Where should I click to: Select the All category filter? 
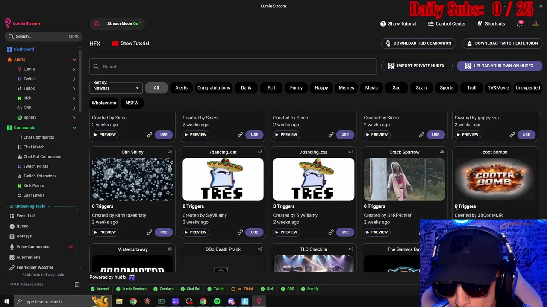tap(156, 87)
